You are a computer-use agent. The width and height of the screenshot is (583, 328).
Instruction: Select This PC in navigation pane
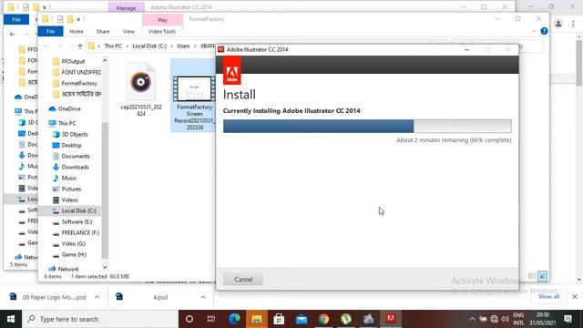[66, 123]
